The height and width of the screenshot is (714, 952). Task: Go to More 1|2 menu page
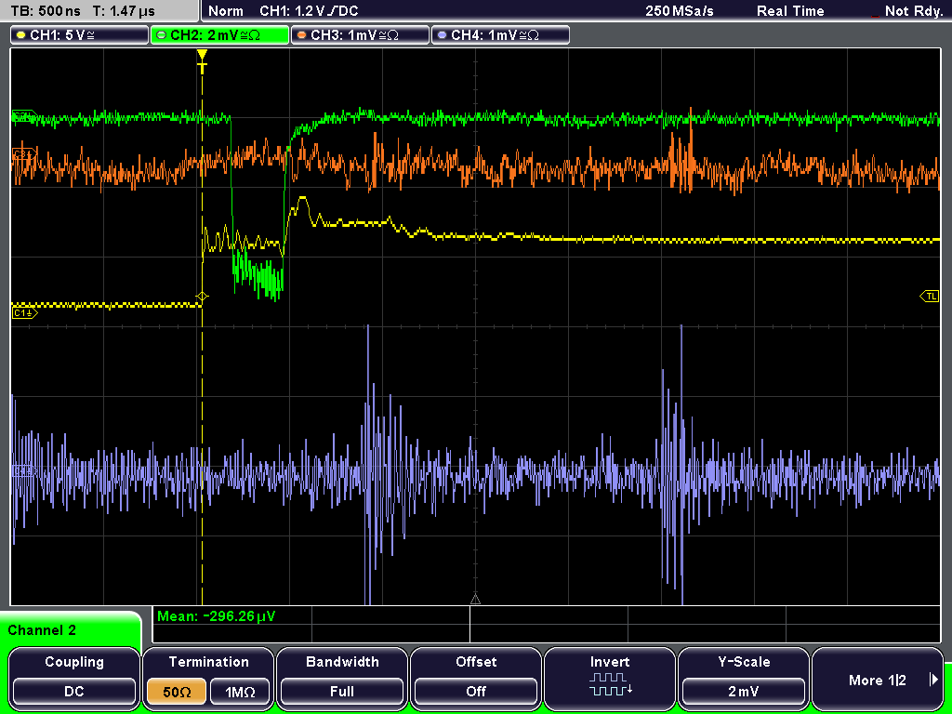[877, 678]
